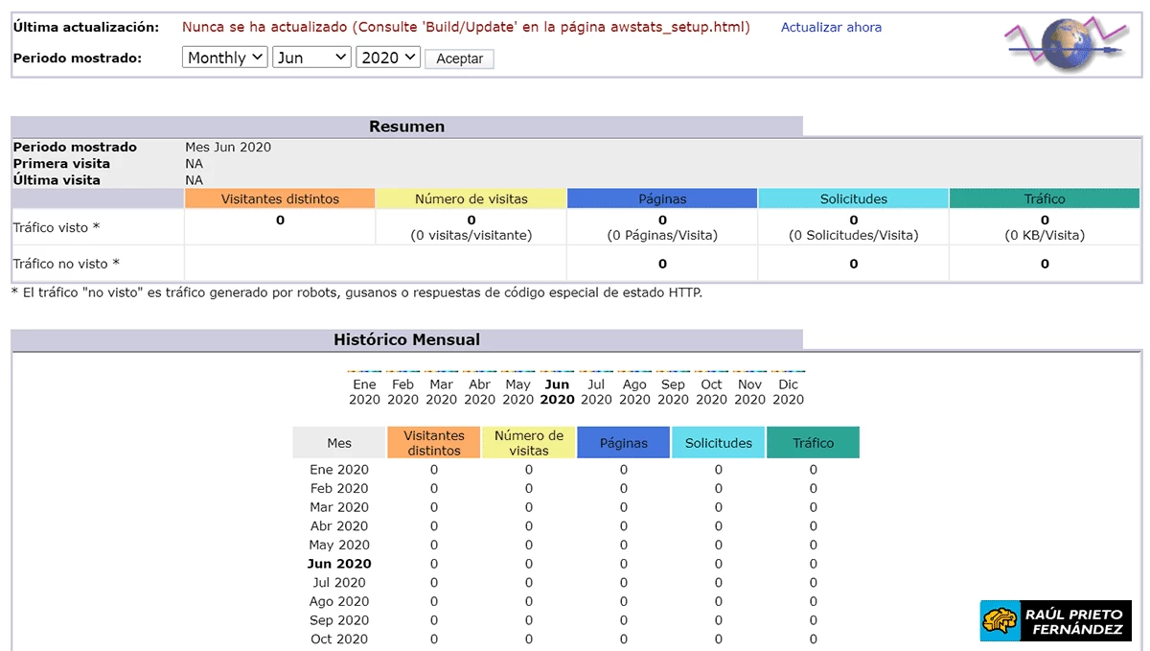
Task: Open the 2020 year dropdown
Action: click(x=388, y=58)
